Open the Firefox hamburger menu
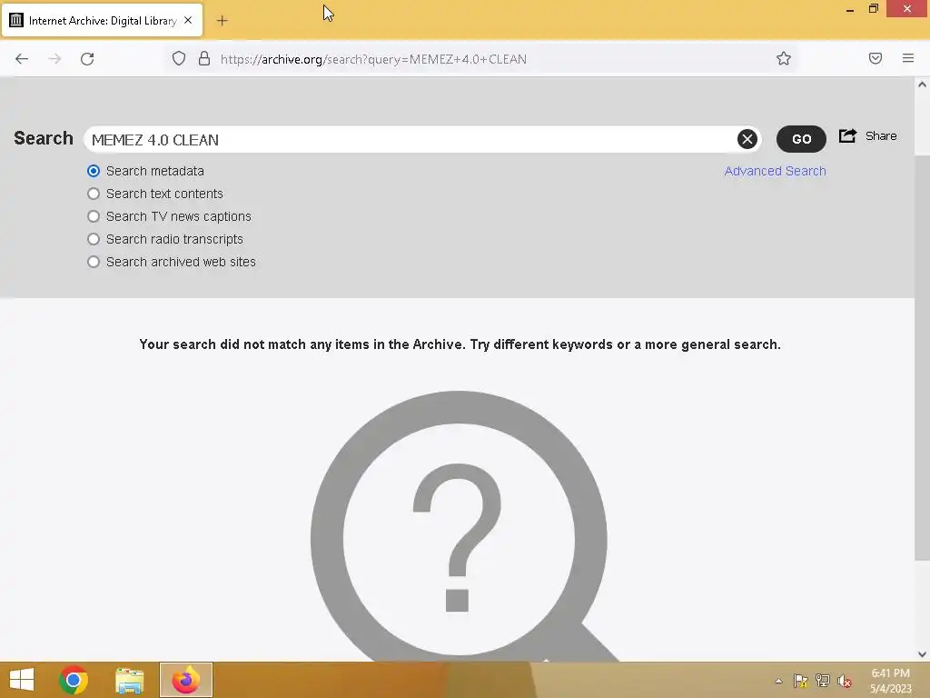This screenshot has height=698, width=930. [x=908, y=58]
